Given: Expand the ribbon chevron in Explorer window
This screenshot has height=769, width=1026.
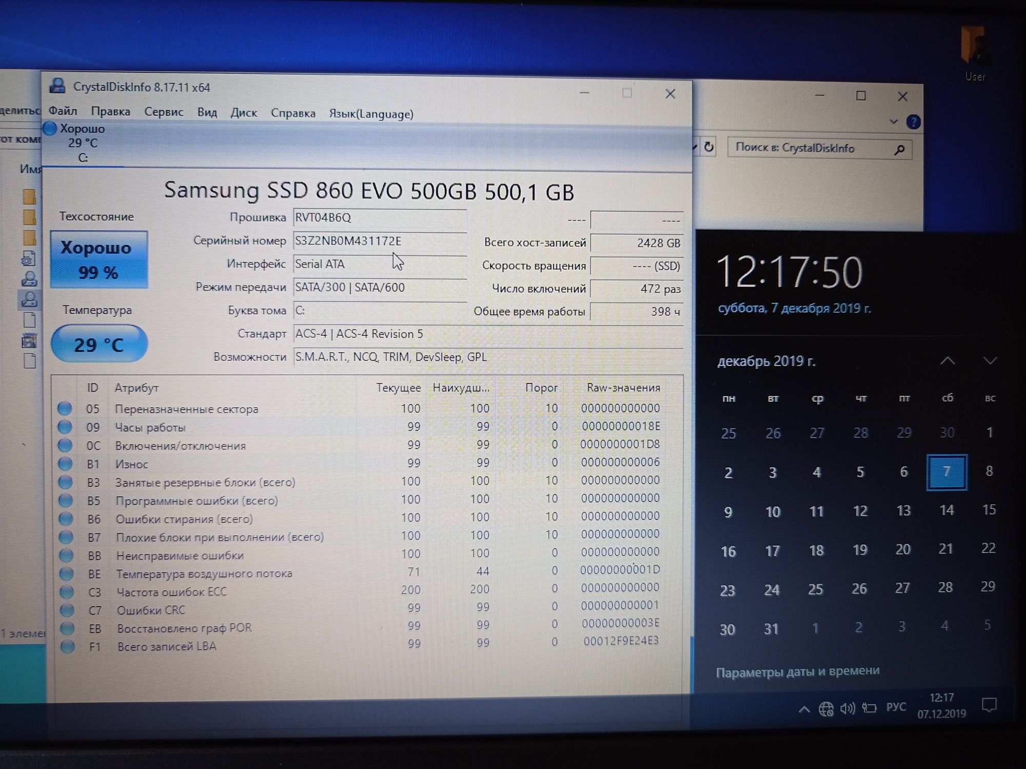Looking at the screenshot, I should [x=894, y=122].
